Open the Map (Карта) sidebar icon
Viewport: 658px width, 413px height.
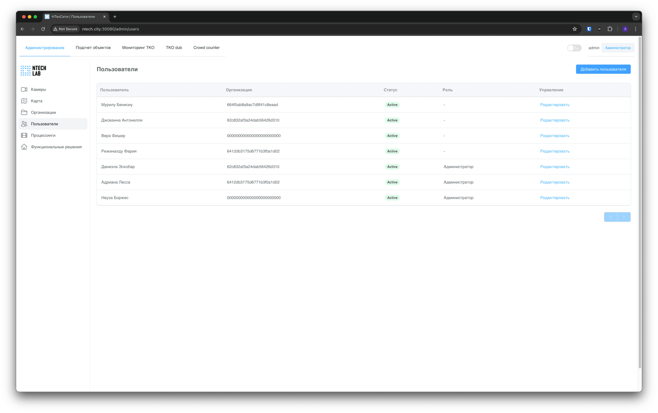pyautogui.click(x=24, y=101)
